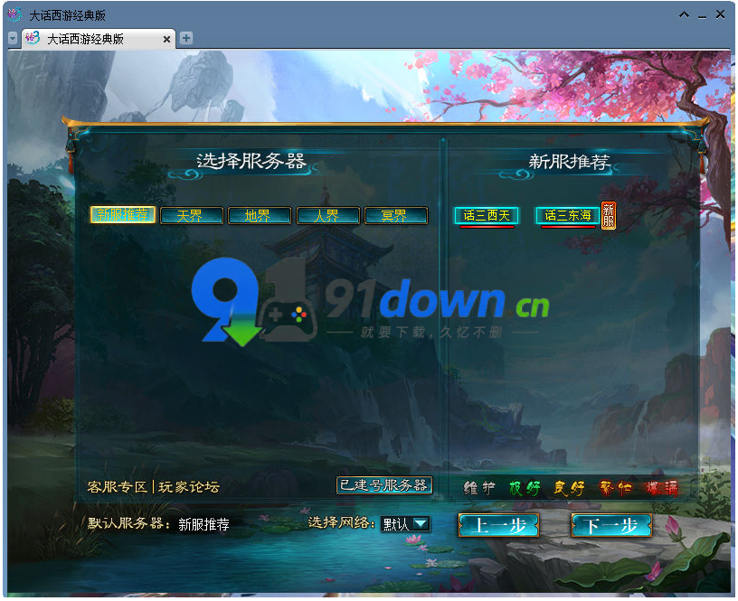Image resolution: width=738 pixels, height=601 pixels.
Task: Click the 已建号服务器 button
Action: coord(384,484)
